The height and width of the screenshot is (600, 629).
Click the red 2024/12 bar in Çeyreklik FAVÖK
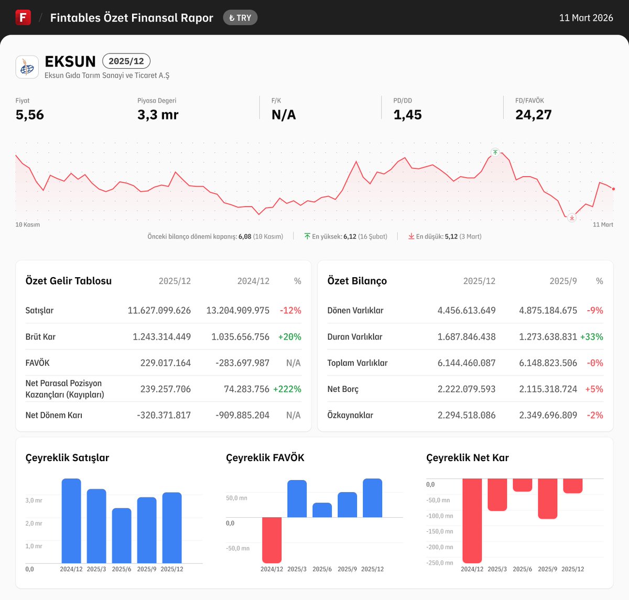point(272,540)
